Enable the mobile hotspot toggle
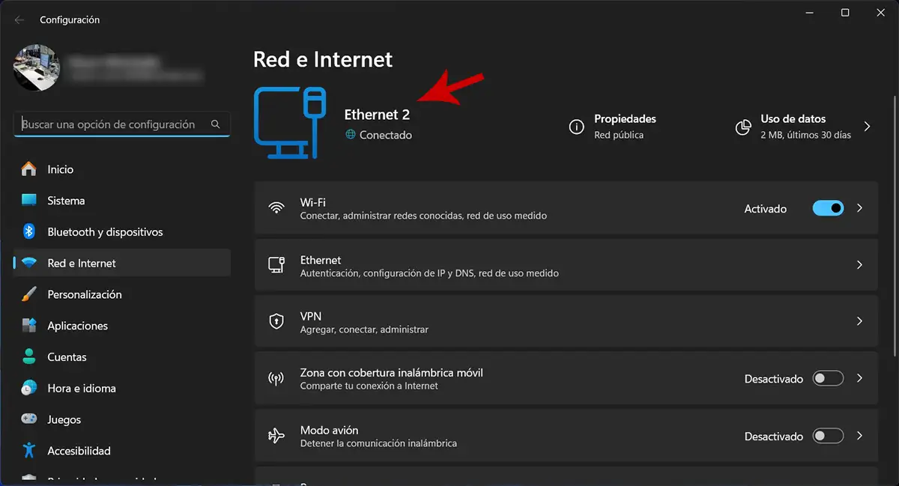This screenshot has height=486, width=899. [828, 379]
